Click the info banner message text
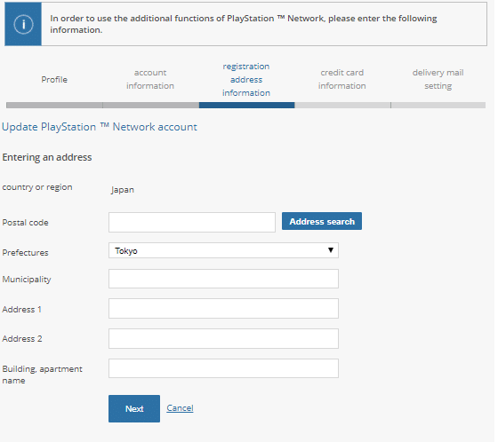498x442 pixels. [x=244, y=24]
